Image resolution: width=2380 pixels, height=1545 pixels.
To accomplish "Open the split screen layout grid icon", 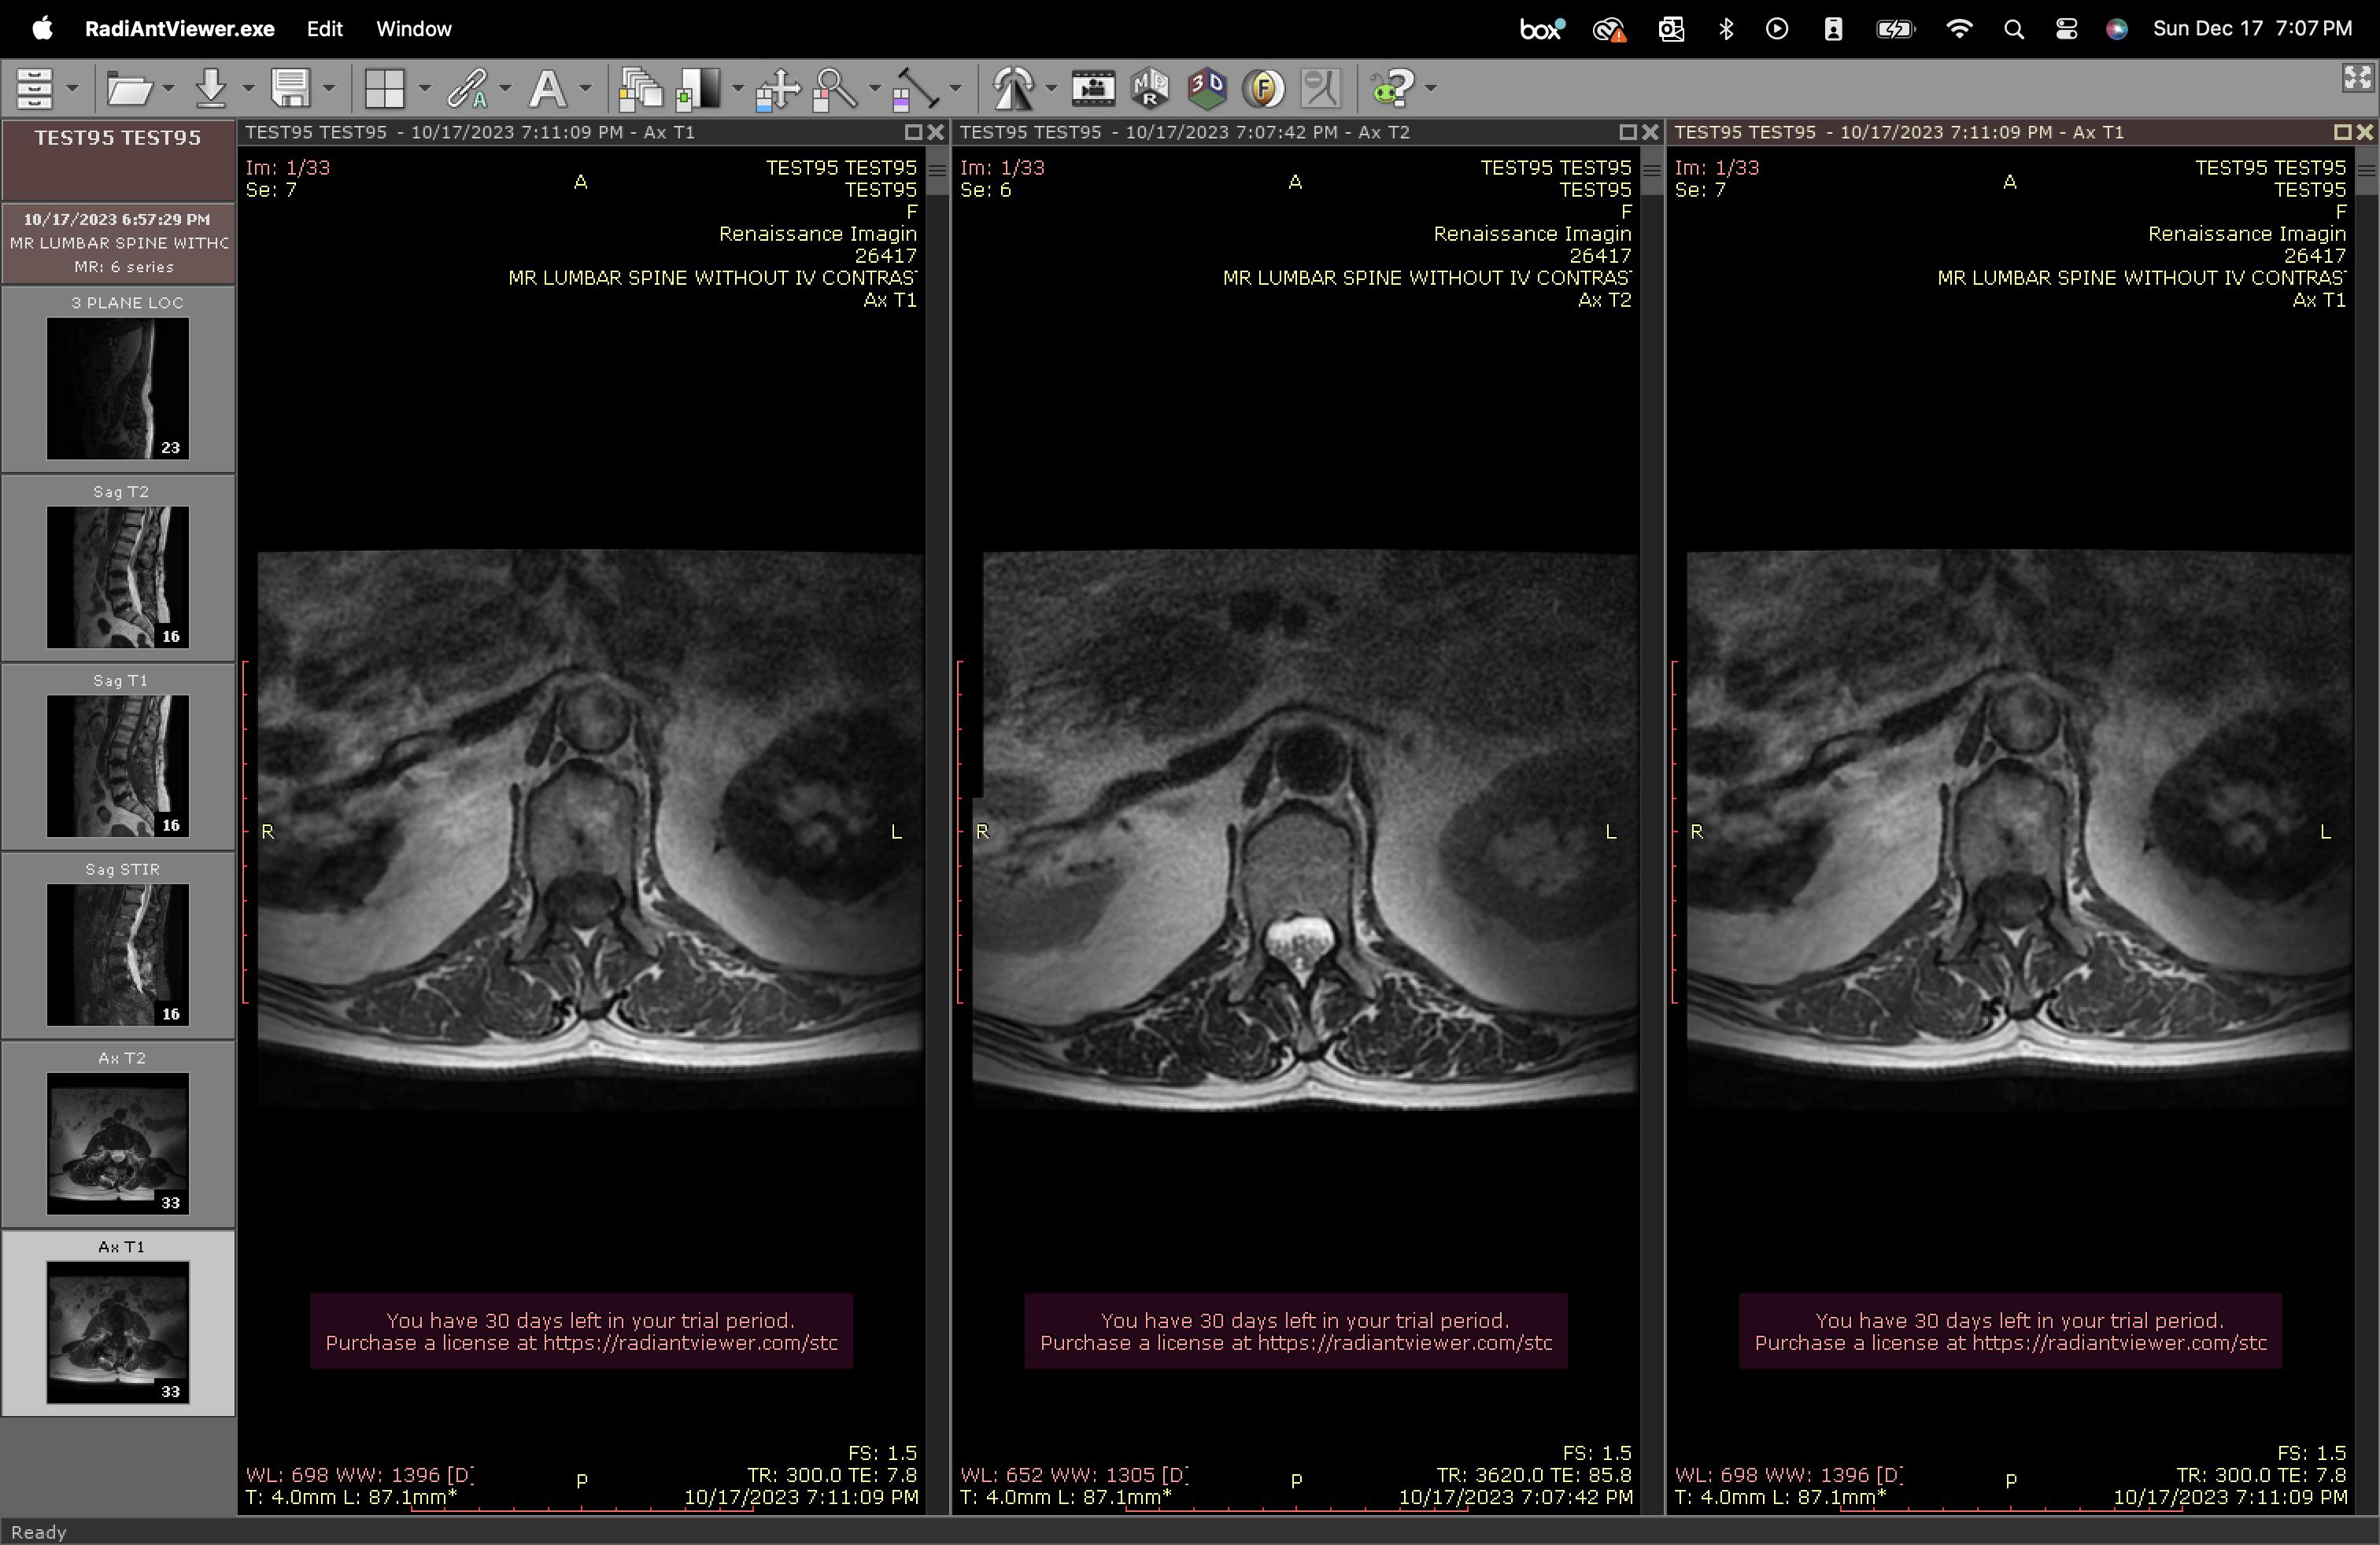I will point(385,89).
